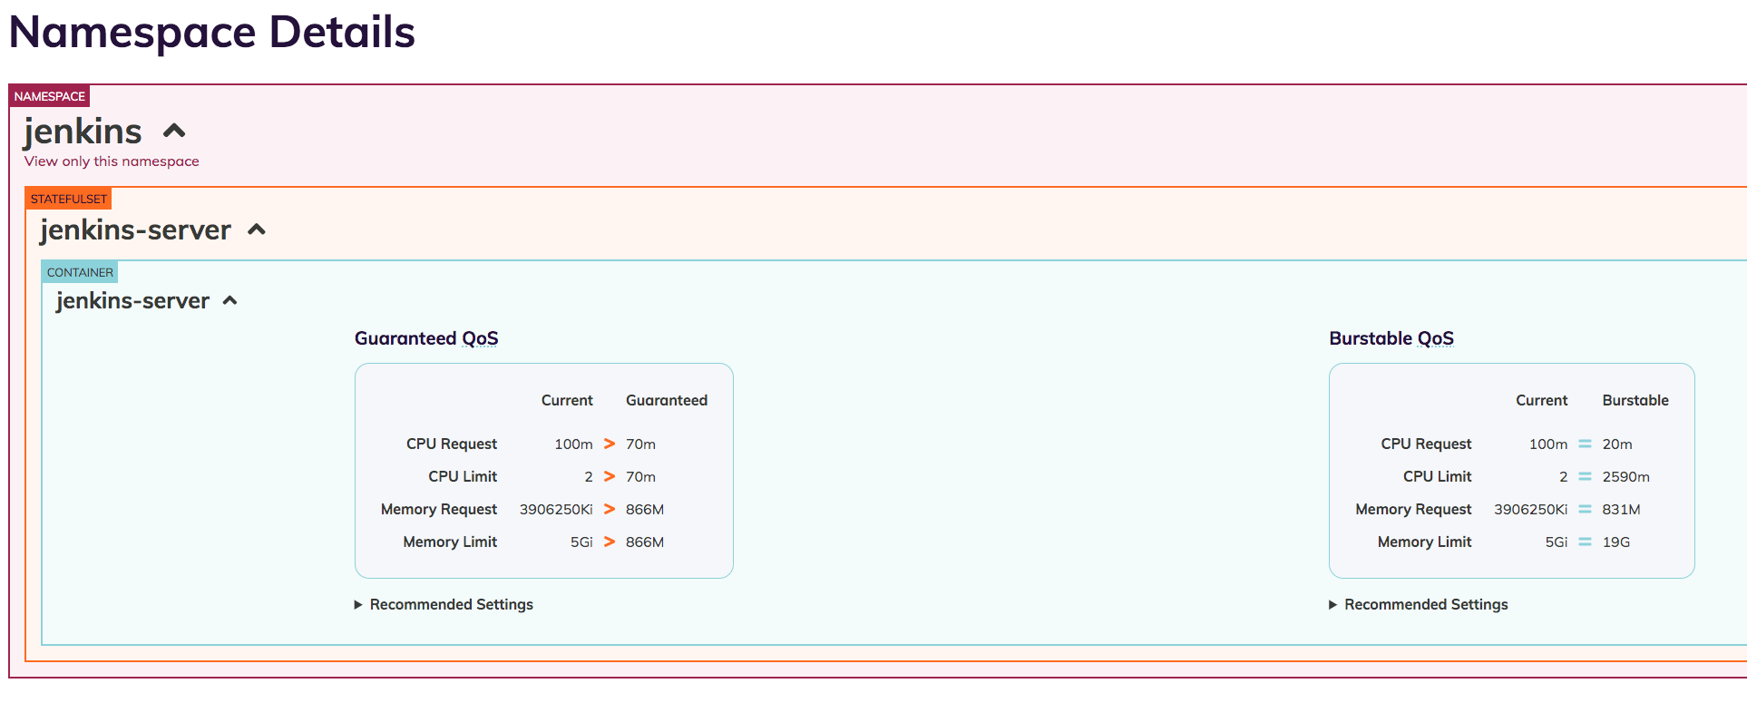
Task: Collapse the jenkins-server container chevron
Action: coord(230,300)
